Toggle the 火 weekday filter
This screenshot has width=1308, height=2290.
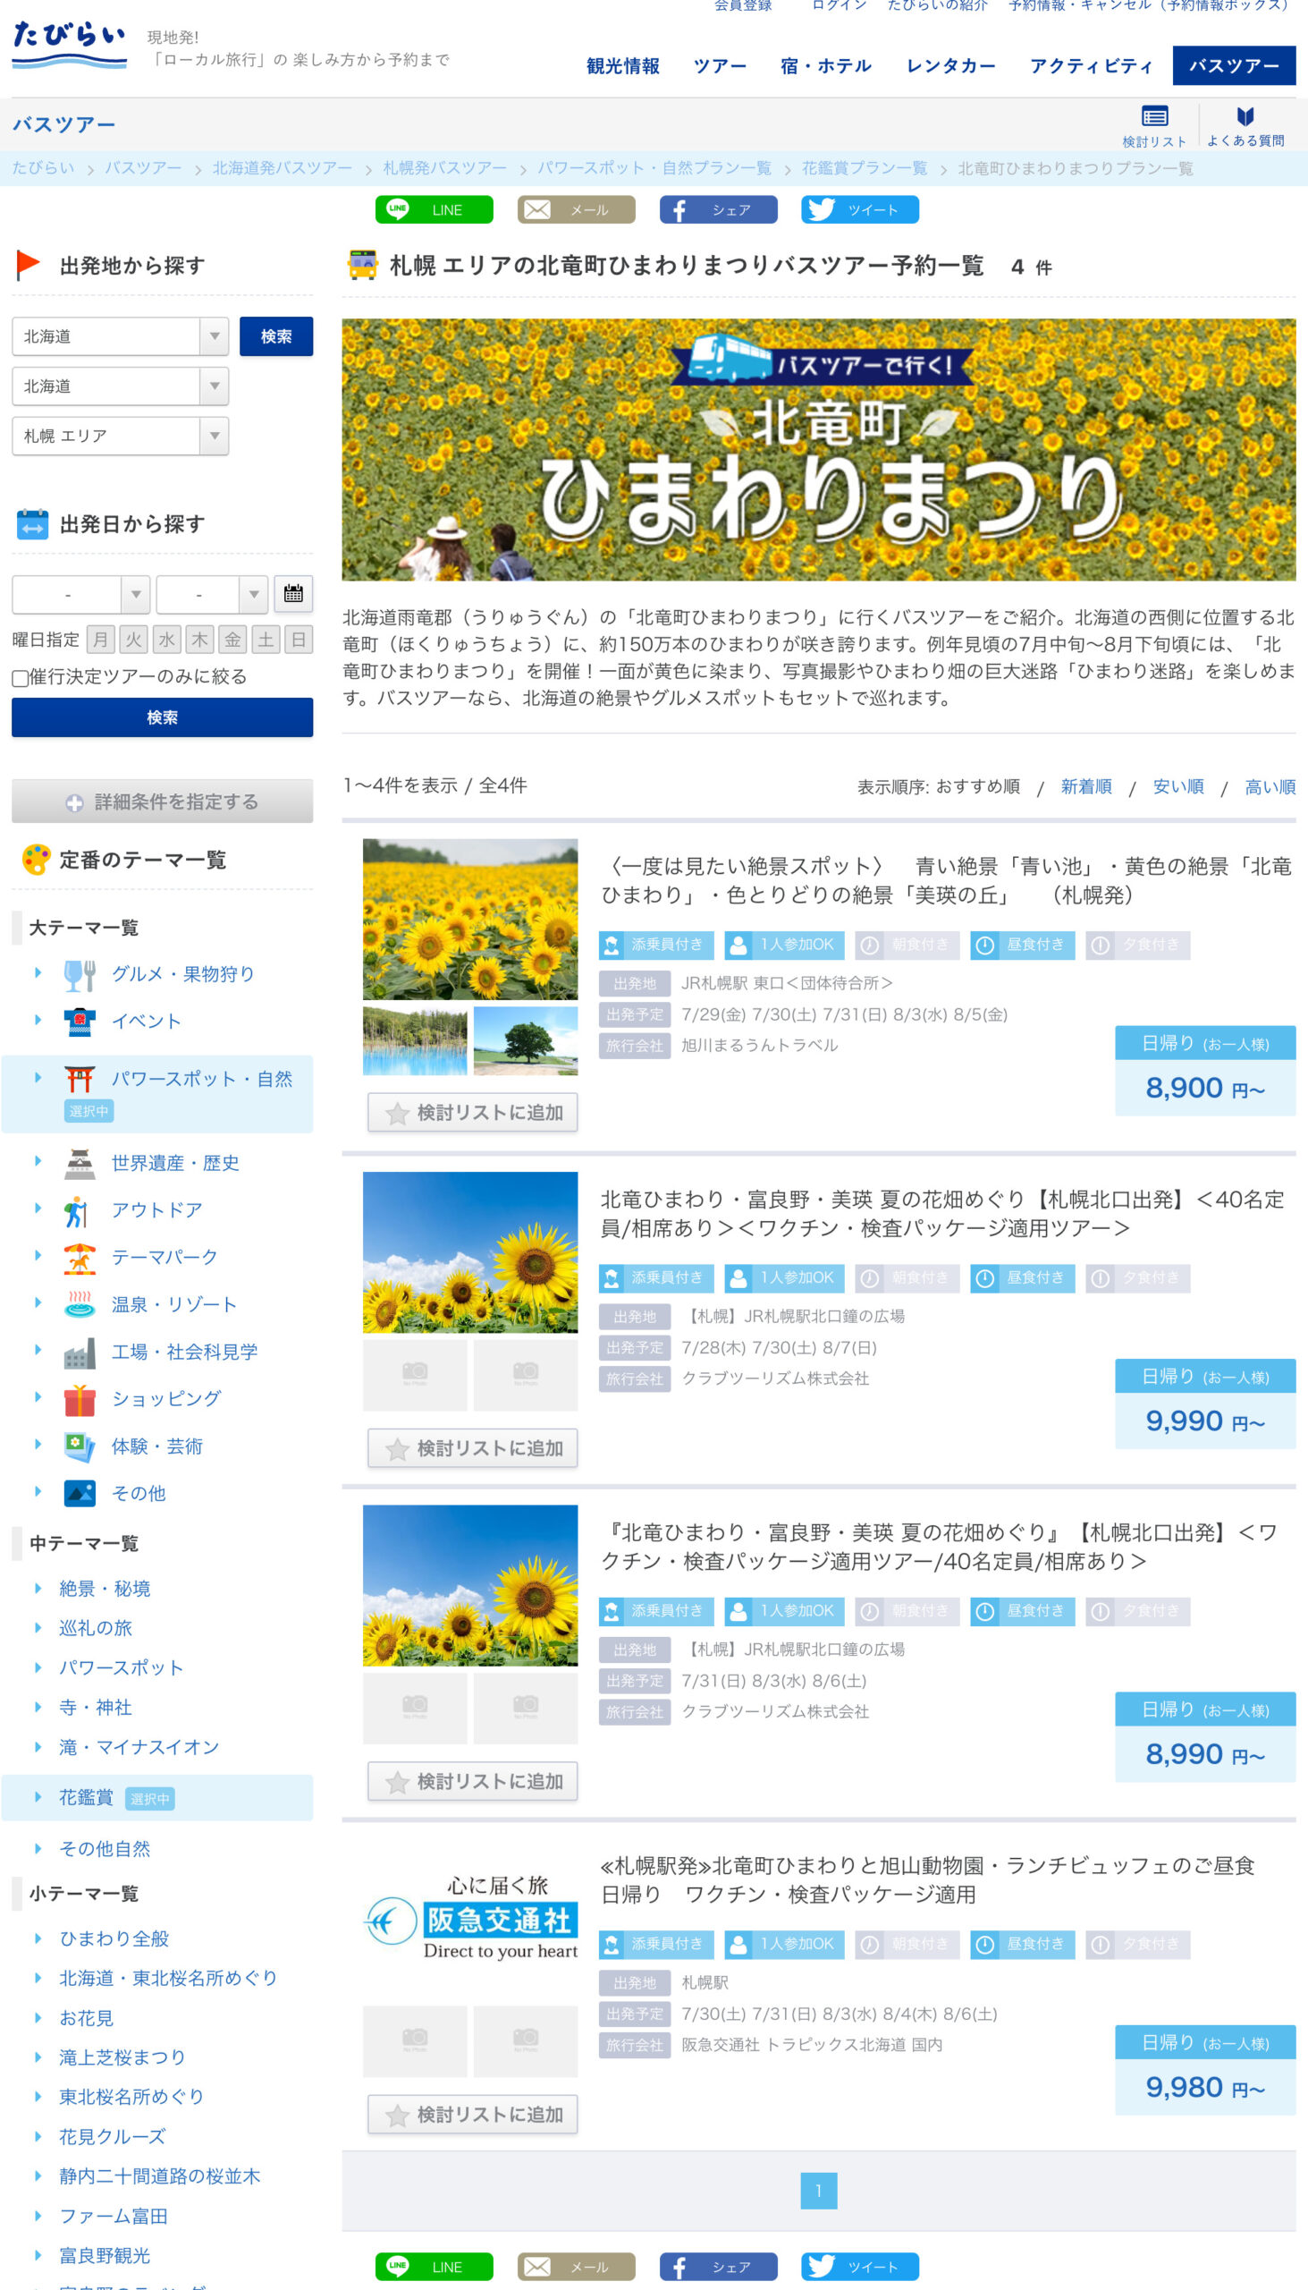pyautogui.click(x=134, y=640)
